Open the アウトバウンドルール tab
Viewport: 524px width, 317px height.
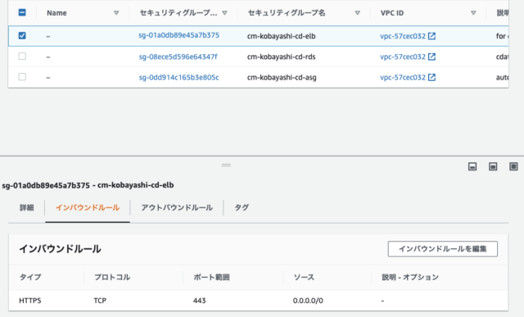tap(177, 208)
